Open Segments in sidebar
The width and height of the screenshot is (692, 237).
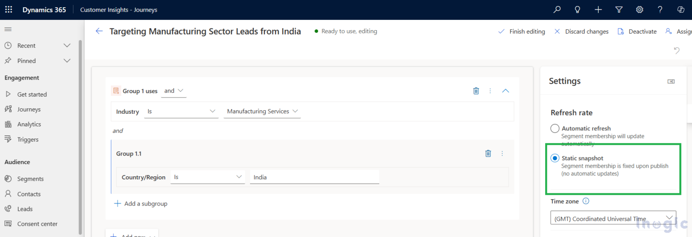30,179
